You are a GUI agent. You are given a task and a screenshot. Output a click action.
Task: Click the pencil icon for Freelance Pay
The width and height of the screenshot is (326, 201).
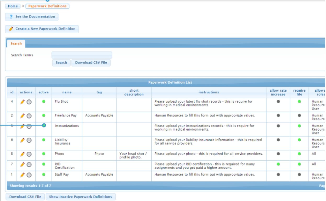click(23, 116)
